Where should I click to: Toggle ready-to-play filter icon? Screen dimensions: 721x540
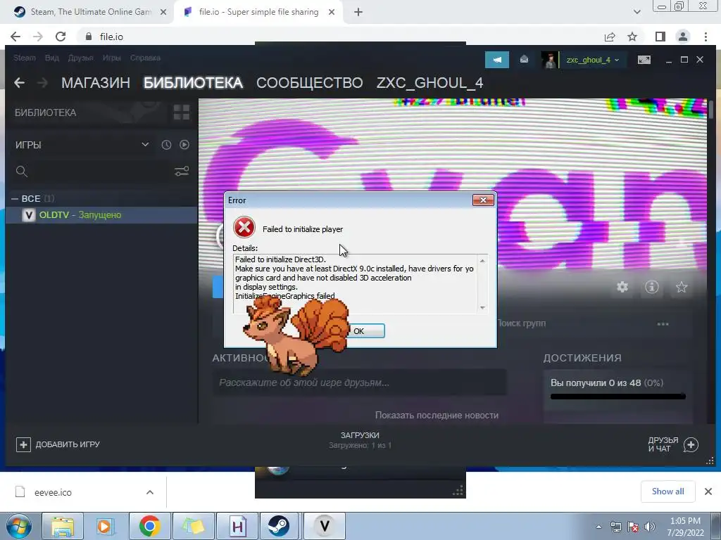tap(184, 145)
